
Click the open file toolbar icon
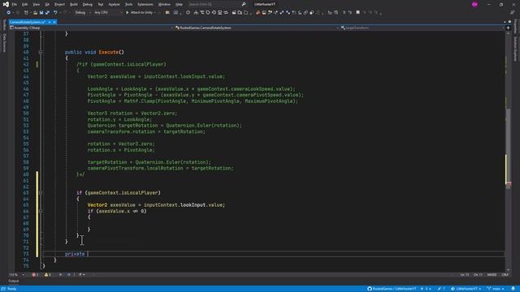point(35,13)
